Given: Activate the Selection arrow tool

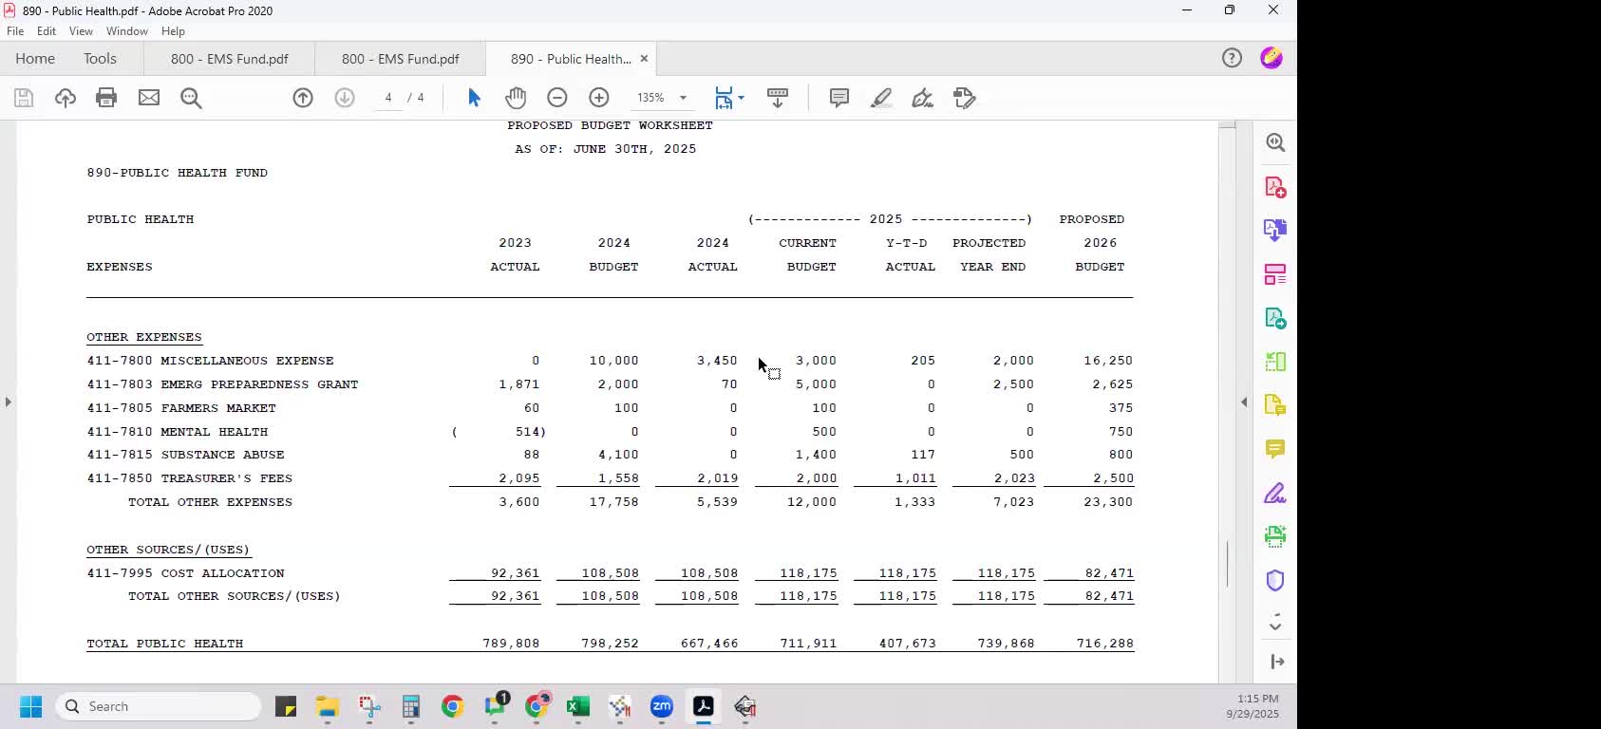Looking at the screenshot, I should 474,98.
